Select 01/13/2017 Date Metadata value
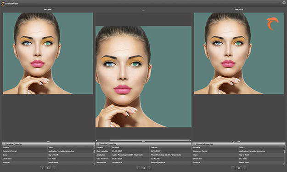The height and width of the screenshot is (172, 287). tap(117, 151)
